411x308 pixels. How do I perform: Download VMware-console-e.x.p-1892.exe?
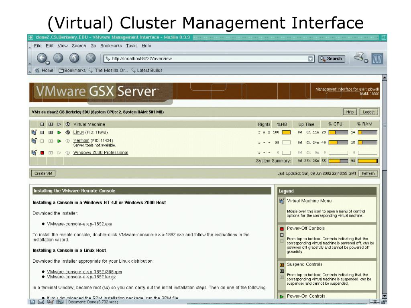(x=79, y=224)
